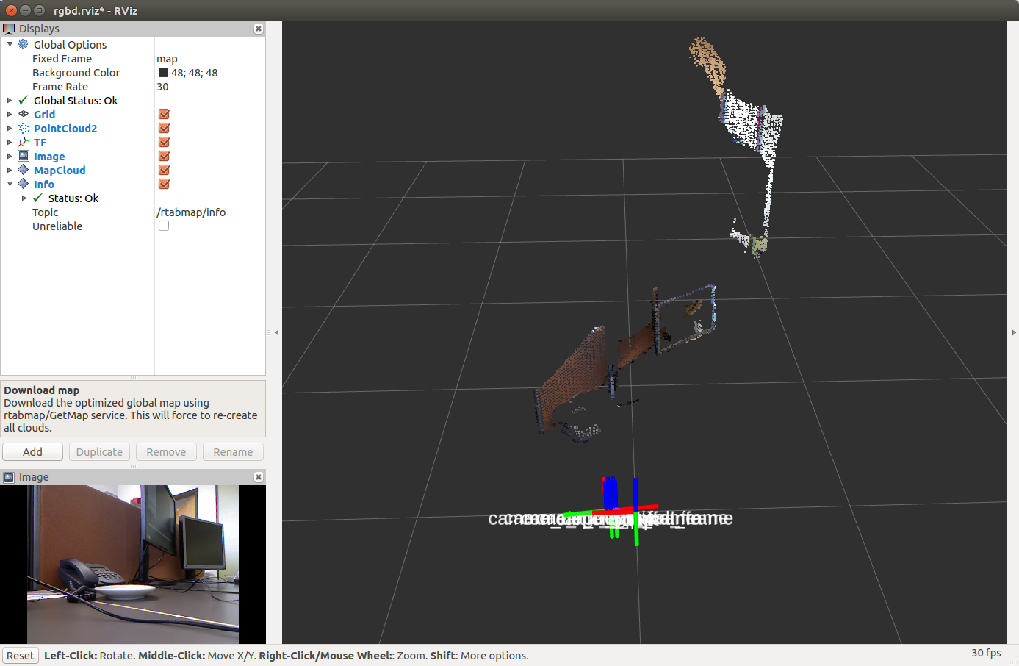Disable the Image display checkbox
Screen dimensions: 1019x666
coord(164,156)
